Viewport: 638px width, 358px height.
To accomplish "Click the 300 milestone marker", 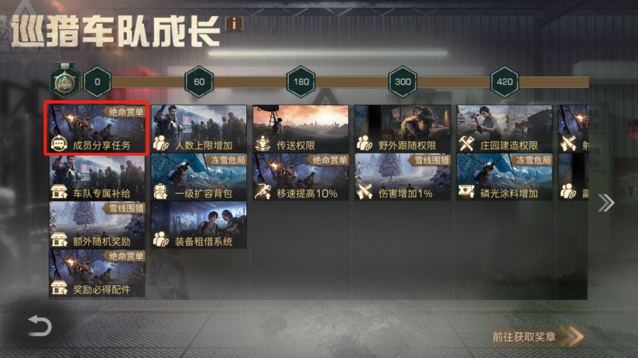I will coord(403,82).
